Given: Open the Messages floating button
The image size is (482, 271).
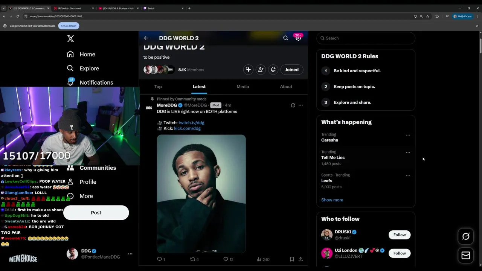Looking at the screenshot, I should 466,256.
